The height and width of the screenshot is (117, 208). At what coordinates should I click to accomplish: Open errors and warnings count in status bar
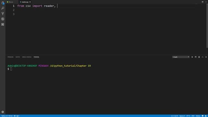click(17, 116)
